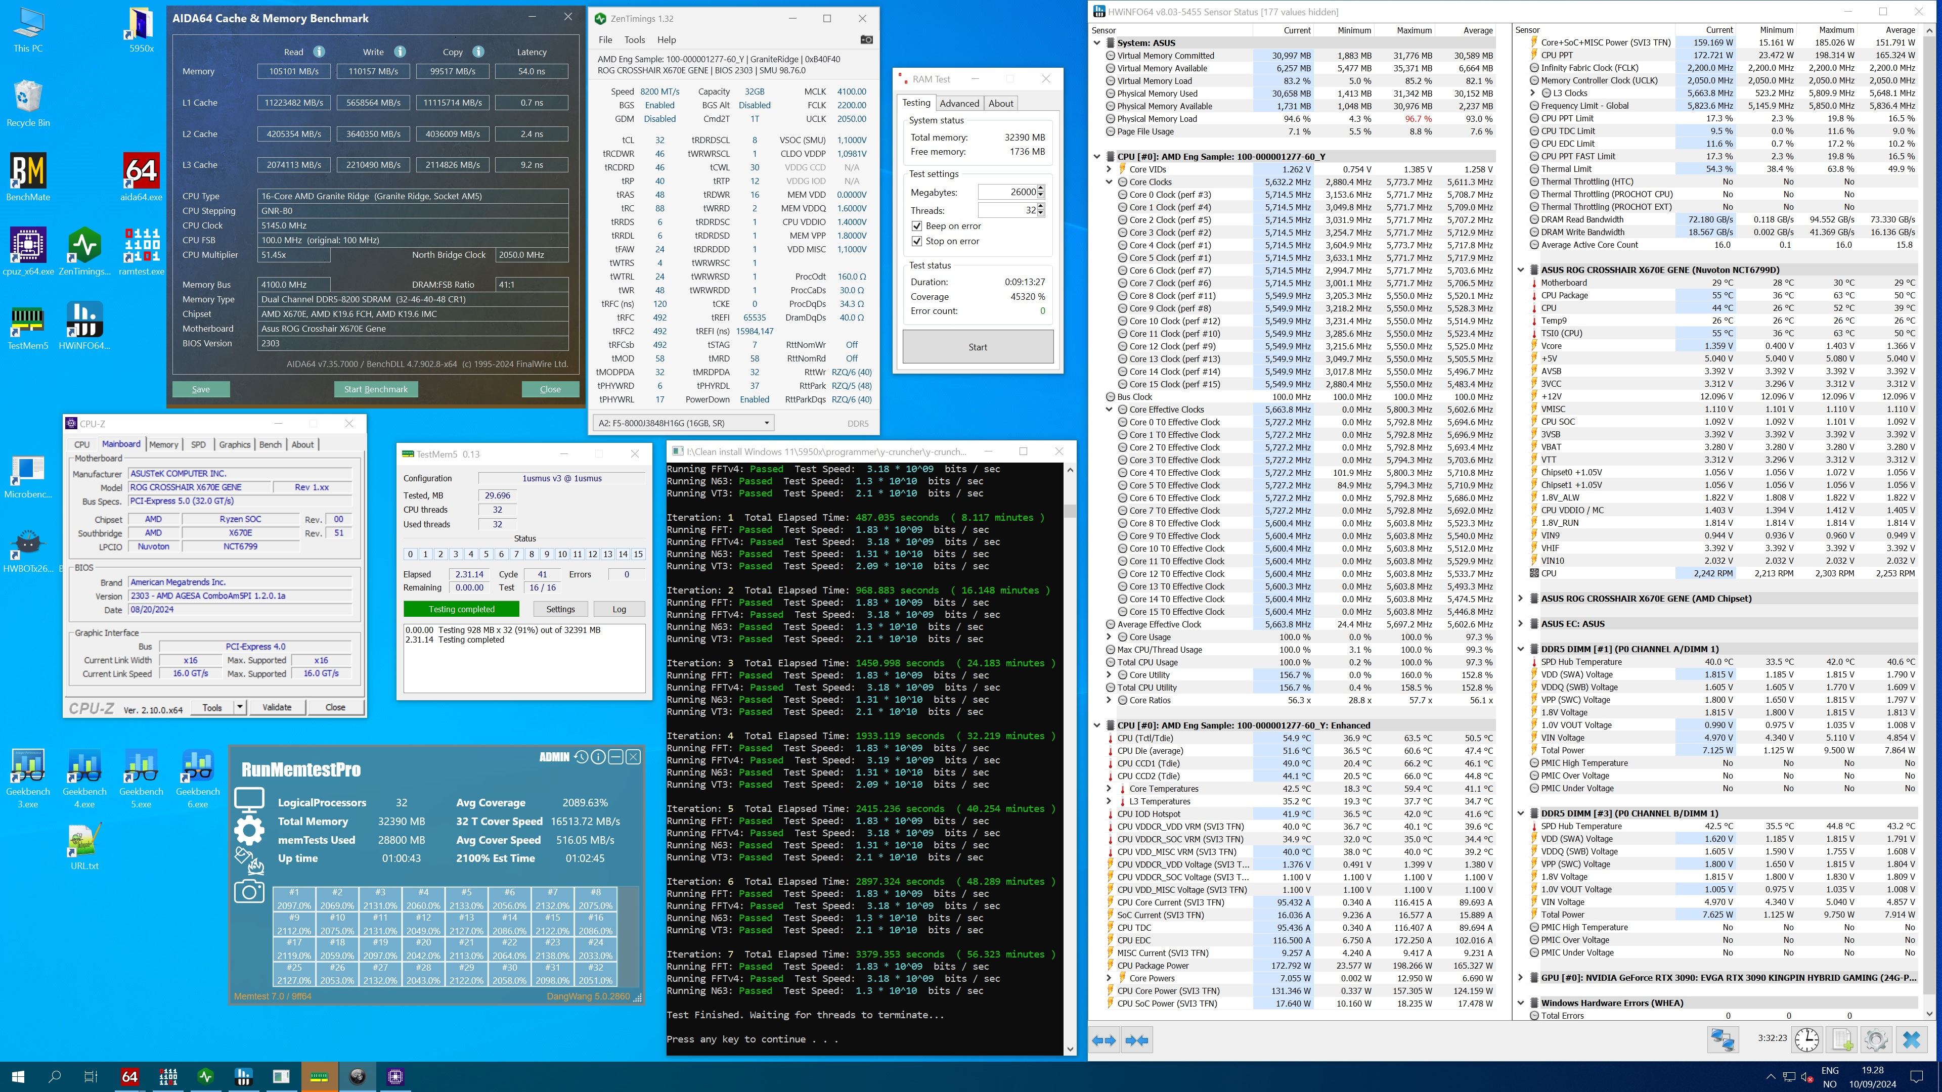Toggle Stop on error checkbox

[917, 241]
